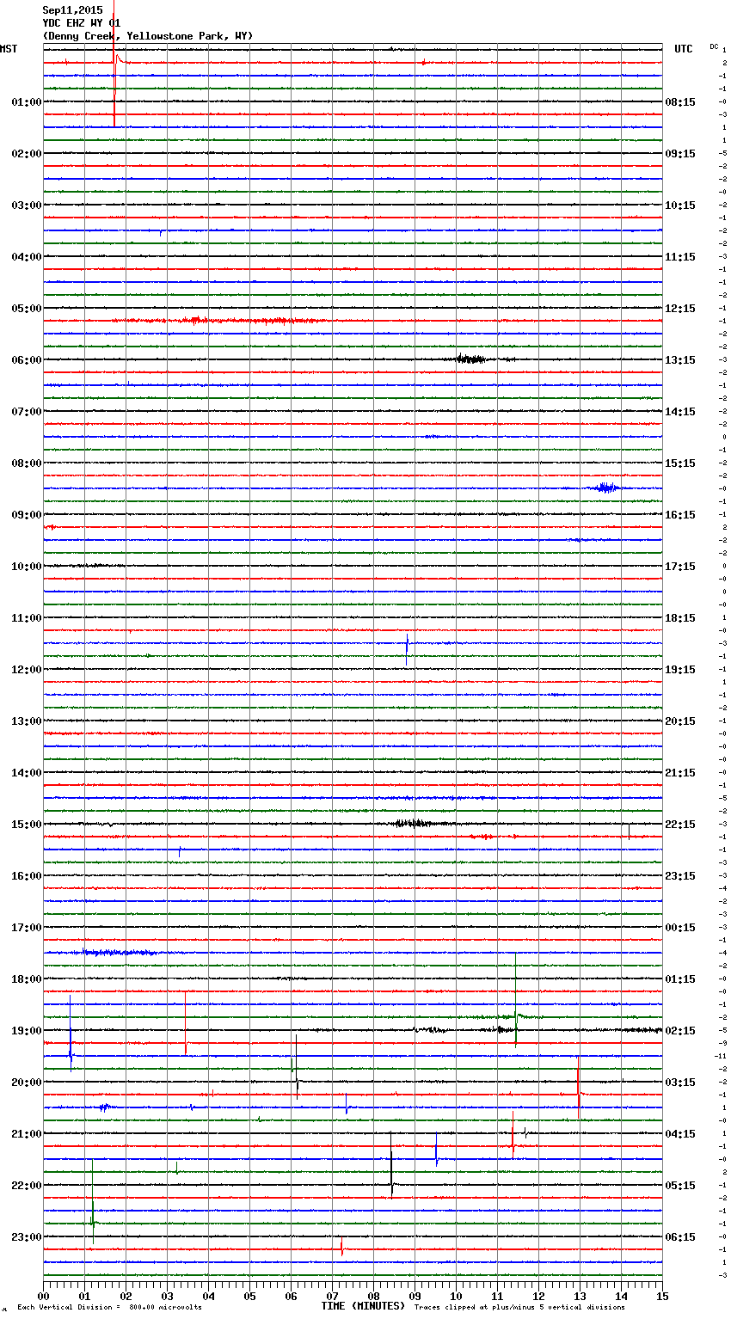The width and height of the screenshot is (731, 1319).
Task: Click the Traces clipped footer note
Action: pyautogui.click(x=519, y=1307)
